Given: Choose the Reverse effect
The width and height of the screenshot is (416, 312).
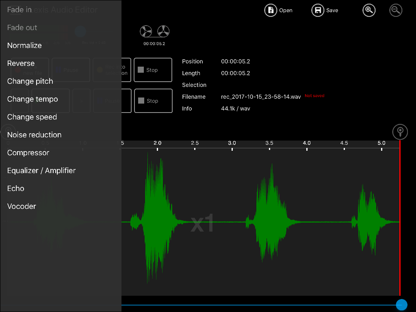Looking at the screenshot, I should coord(21,63).
